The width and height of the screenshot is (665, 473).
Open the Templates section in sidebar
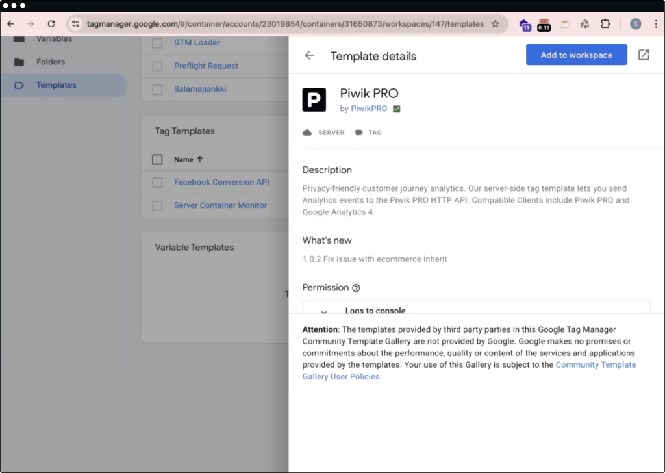pyautogui.click(x=56, y=85)
